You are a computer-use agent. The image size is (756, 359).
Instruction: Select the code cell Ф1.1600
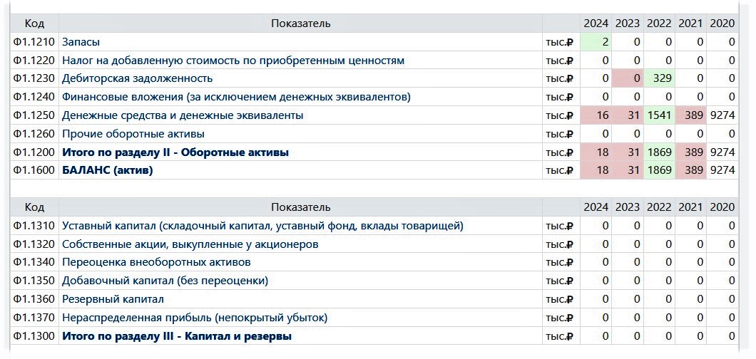pos(34,170)
